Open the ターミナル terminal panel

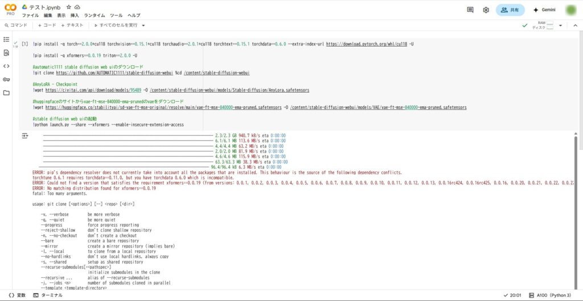coord(48,295)
